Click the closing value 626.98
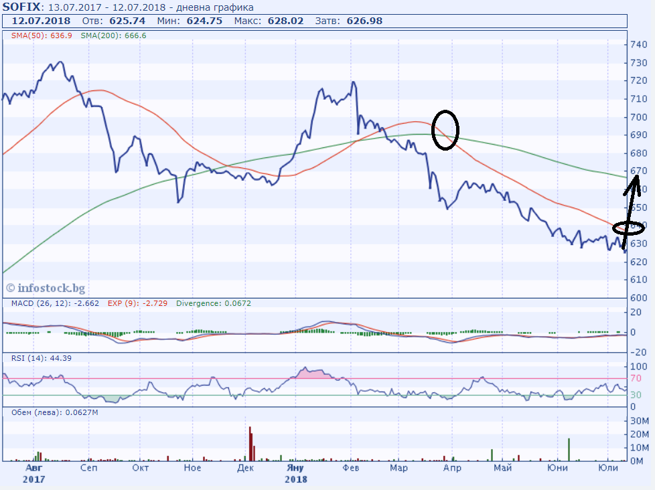The image size is (655, 490). [365, 21]
